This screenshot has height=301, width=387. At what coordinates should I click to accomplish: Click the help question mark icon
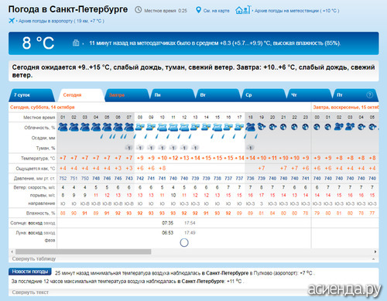(x=369, y=95)
